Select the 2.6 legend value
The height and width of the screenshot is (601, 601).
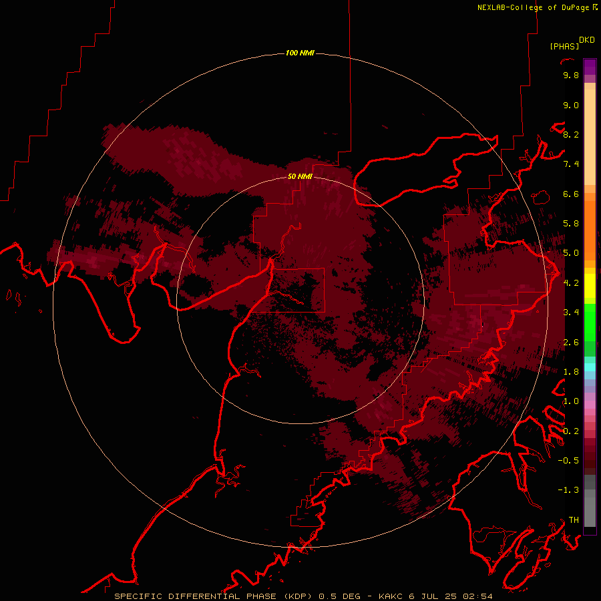click(x=571, y=343)
